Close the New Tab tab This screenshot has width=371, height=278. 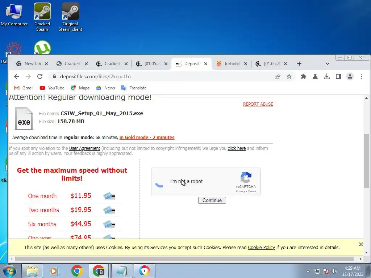pos(46,64)
